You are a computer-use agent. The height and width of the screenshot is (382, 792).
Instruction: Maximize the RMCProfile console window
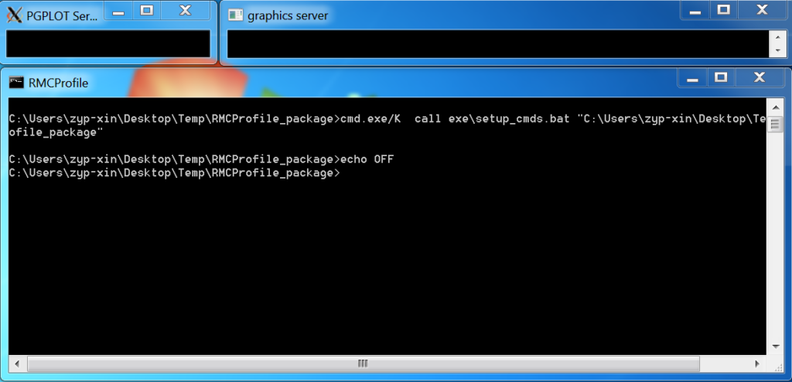pyautogui.click(x=720, y=77)
